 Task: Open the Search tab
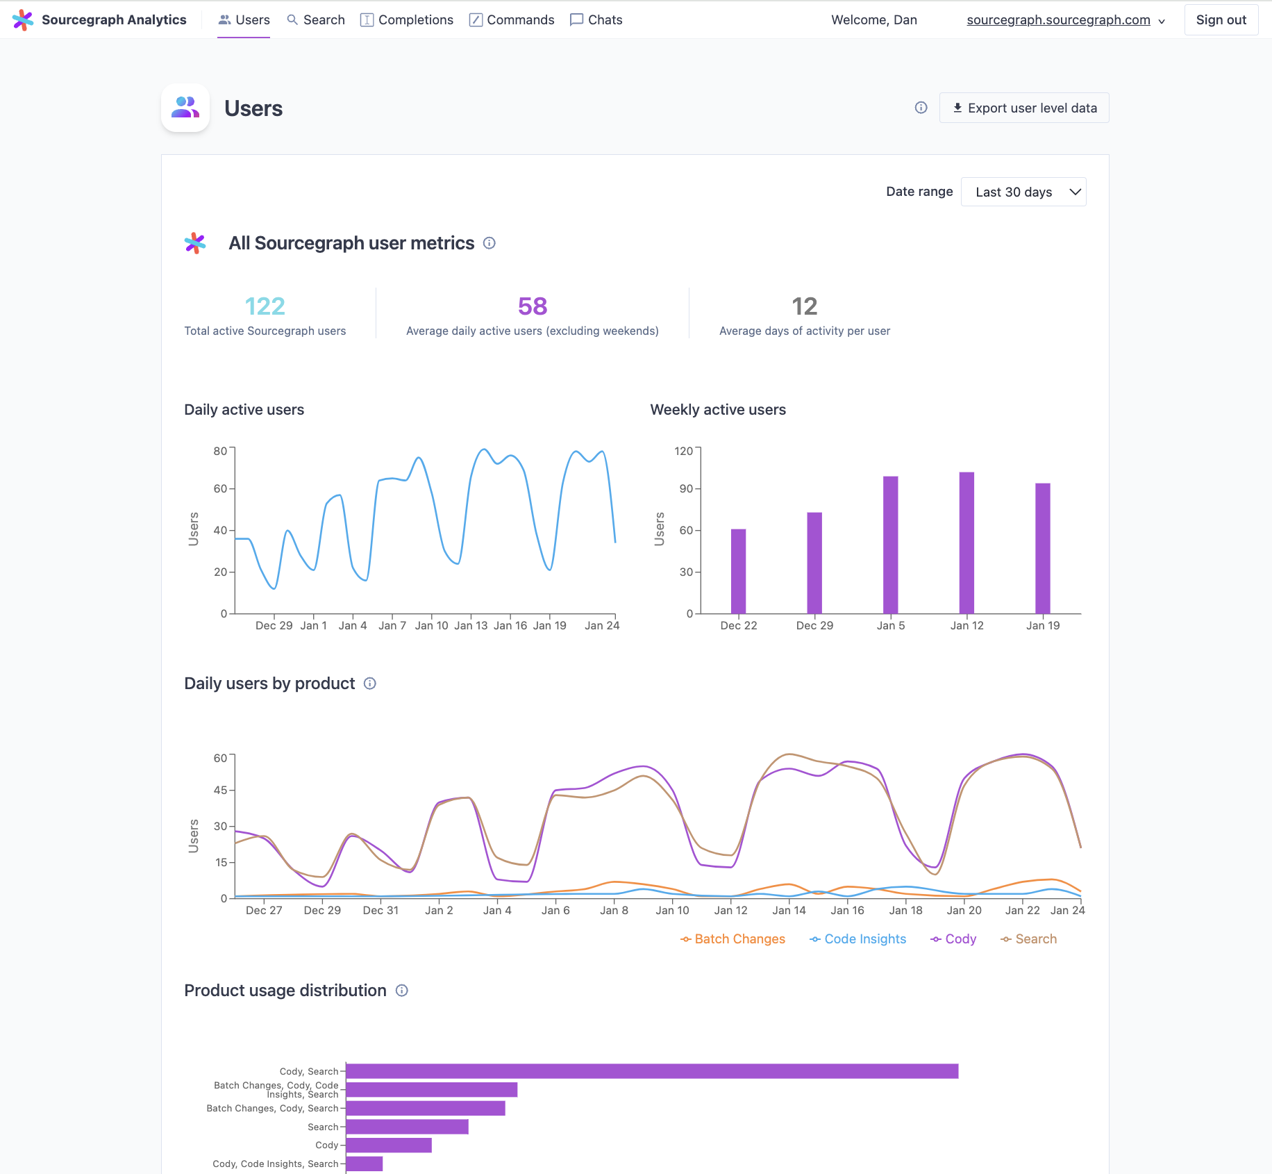[x=316, y=20]
